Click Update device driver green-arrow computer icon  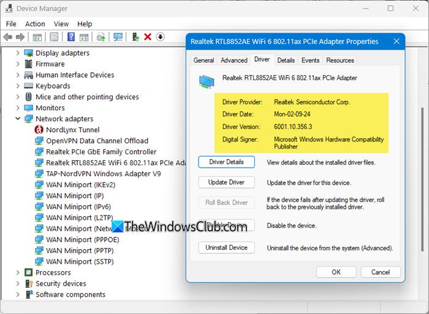tap(135, 37)
